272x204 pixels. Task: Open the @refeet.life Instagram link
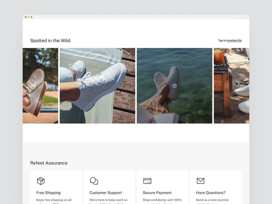234,40
